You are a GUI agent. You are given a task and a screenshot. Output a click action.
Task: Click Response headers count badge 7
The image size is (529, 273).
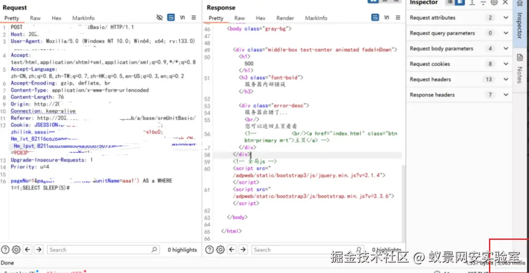pyautogui.click(x=490, y=95)
